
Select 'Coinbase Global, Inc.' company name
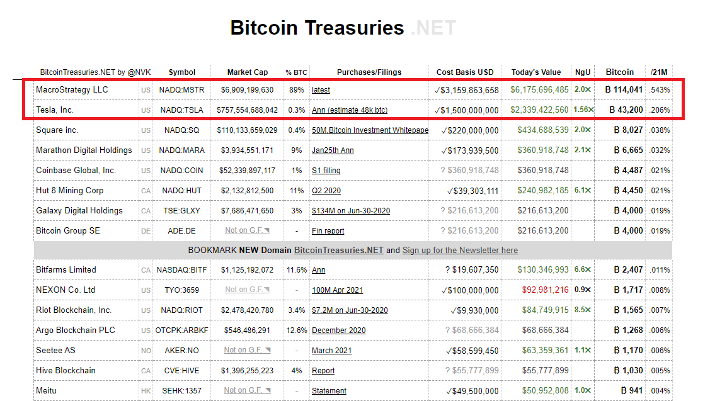tap(76, 170)
